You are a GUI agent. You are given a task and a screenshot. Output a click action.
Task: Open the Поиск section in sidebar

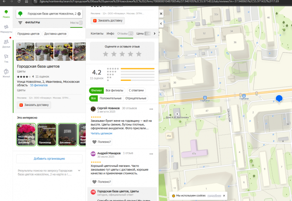click(x=6, y=14)
